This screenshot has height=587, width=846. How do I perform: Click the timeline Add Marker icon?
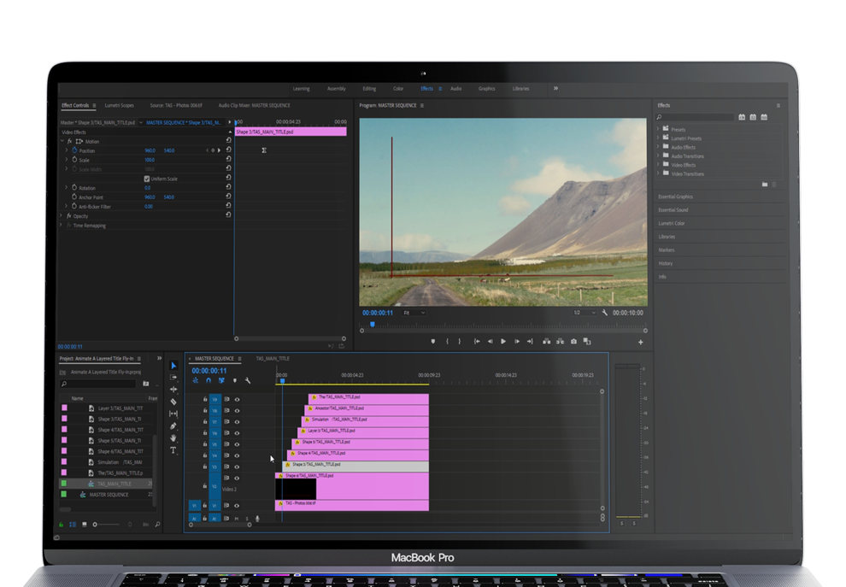pyautogui.click(x=235, y=380)
